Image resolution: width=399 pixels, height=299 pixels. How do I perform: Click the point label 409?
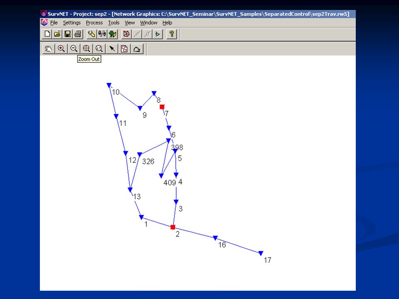pos(170,183)
